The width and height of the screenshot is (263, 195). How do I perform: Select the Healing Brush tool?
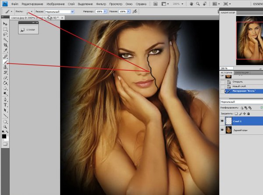(5, 57)
